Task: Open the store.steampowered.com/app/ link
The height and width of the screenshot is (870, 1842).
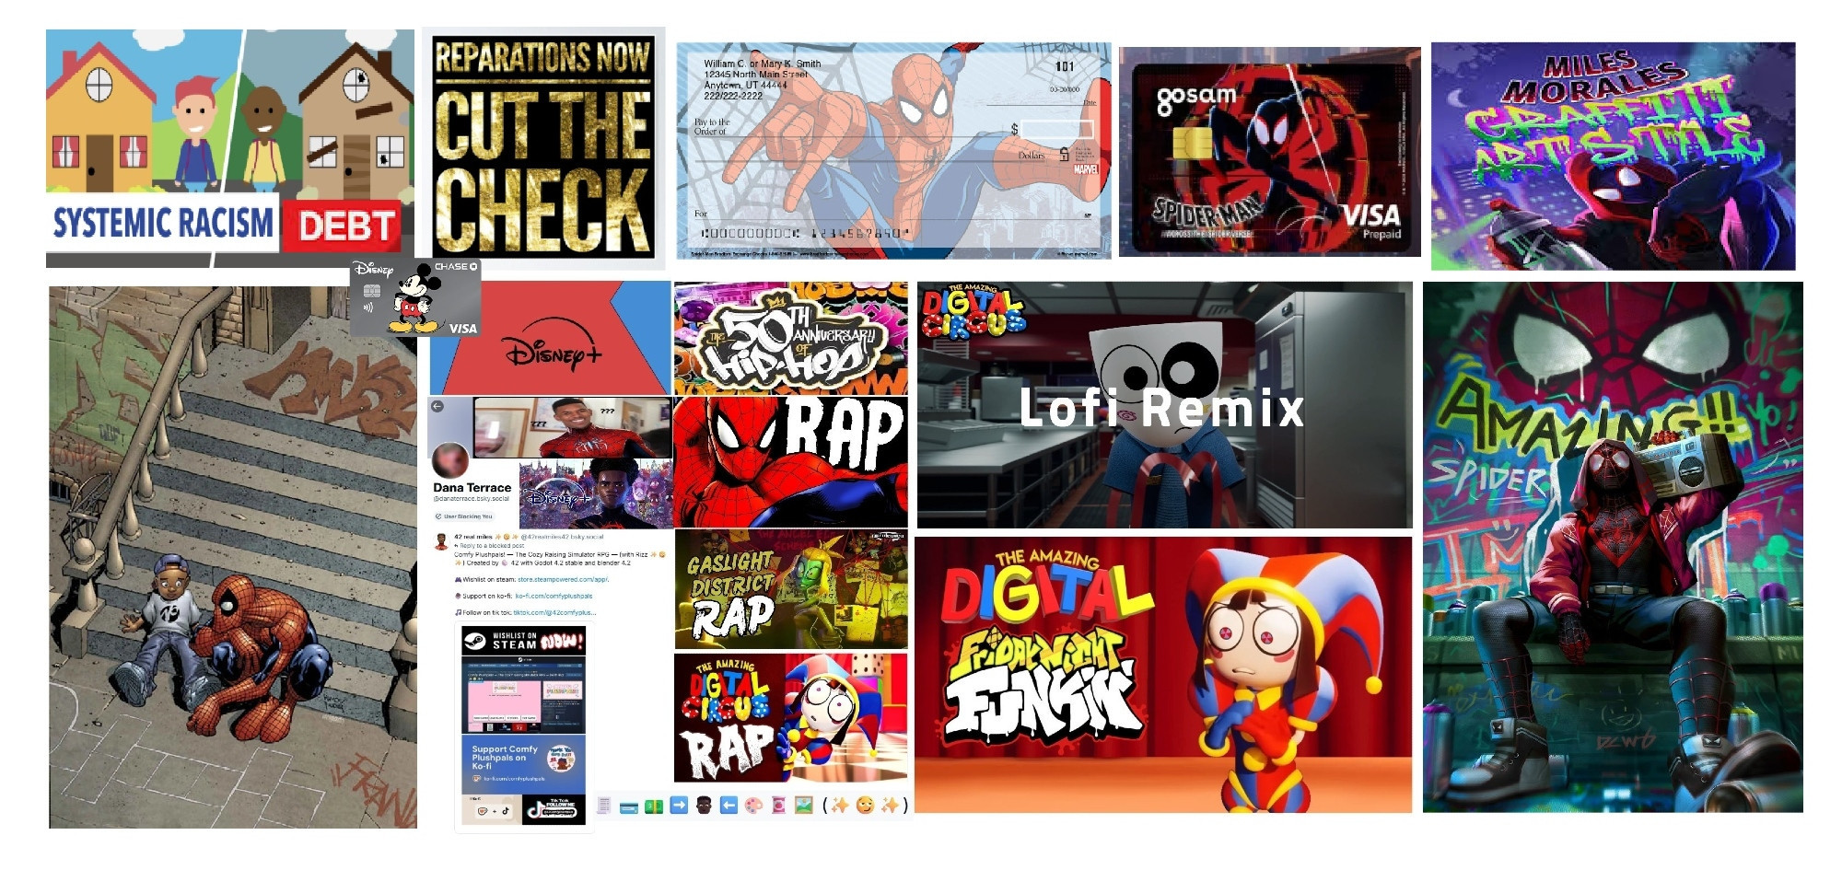Action: (x=563, y=580)
